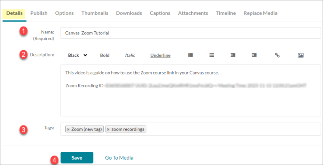Switch to the Details tab
This screenshot has height=165, width=323.
[x=14, y=13]
